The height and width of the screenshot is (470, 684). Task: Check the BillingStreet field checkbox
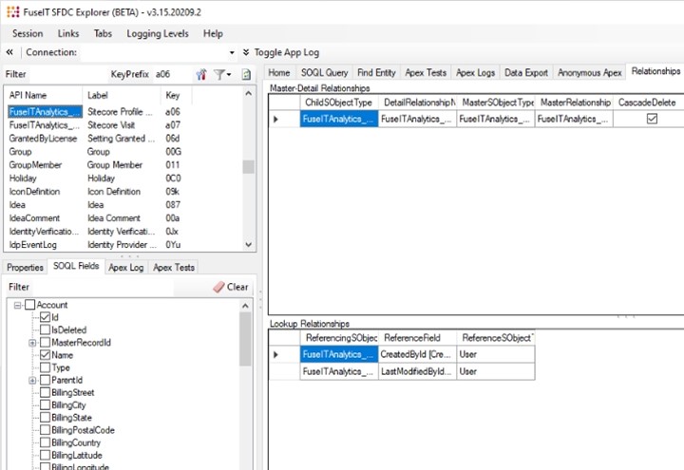(45, 392)
